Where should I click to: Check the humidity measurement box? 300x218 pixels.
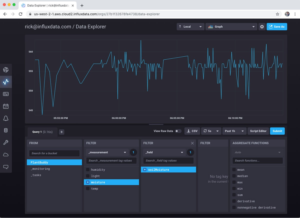tap(88, 170)
